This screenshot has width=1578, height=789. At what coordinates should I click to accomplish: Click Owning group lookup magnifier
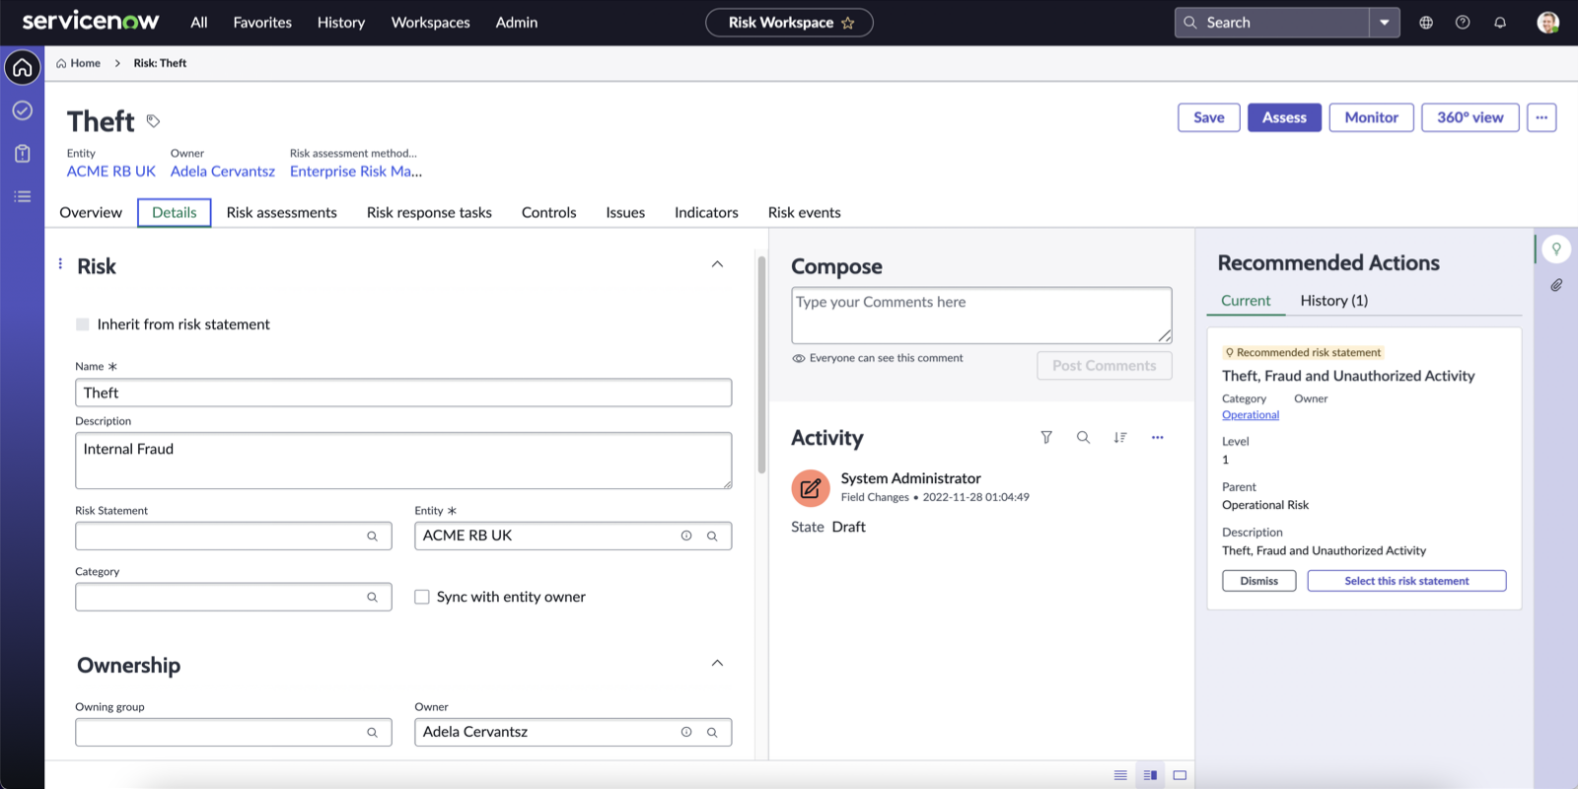click(372, 733)
